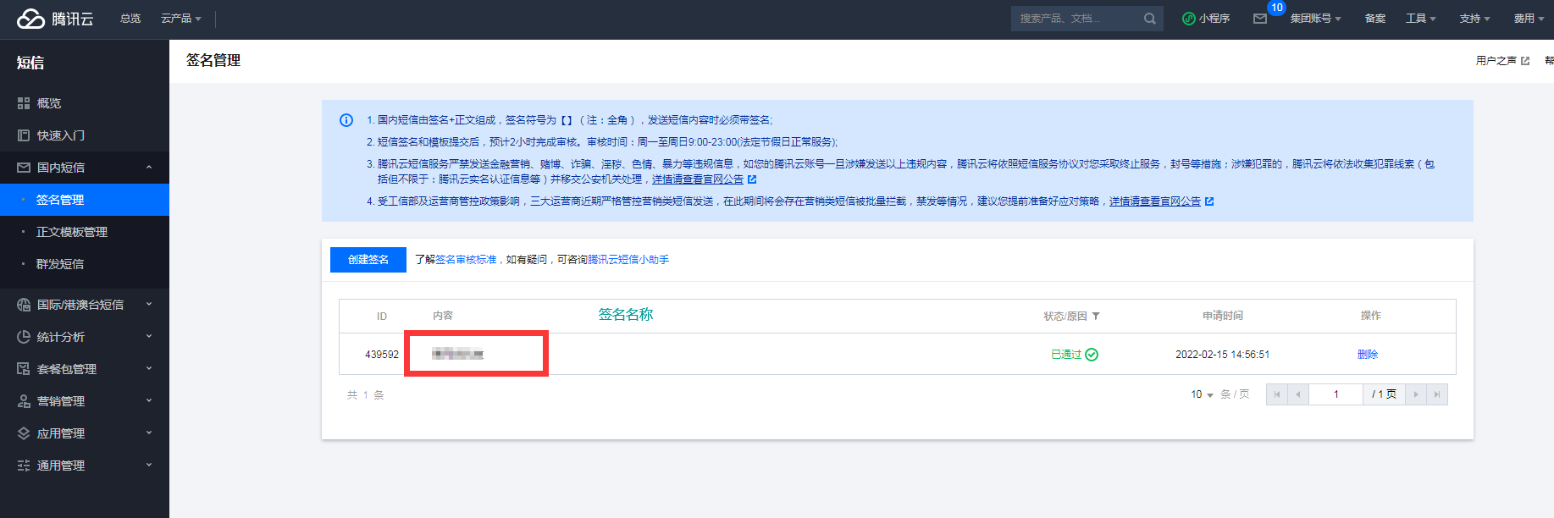Expand the 套餐包管理 section
Image resolution: width=1554 pixels, height=518 pixels.
pyautogui.click(x=149, y=369)
